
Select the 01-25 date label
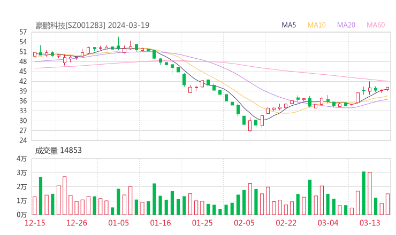click(x=202, y=223)
